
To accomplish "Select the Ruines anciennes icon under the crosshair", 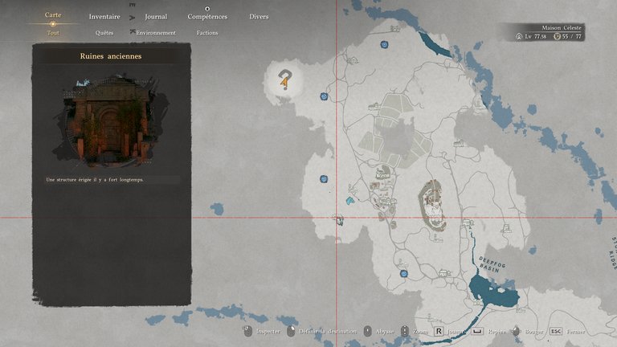I will click(341, 219).
